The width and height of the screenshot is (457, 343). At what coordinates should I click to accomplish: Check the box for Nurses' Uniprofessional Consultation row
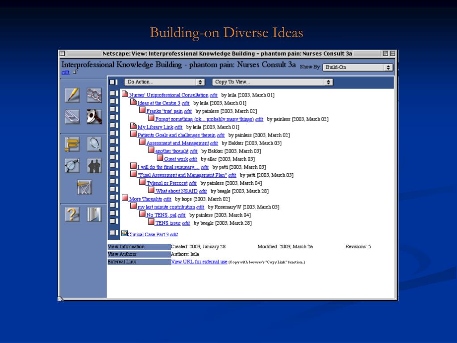[113, 93]
